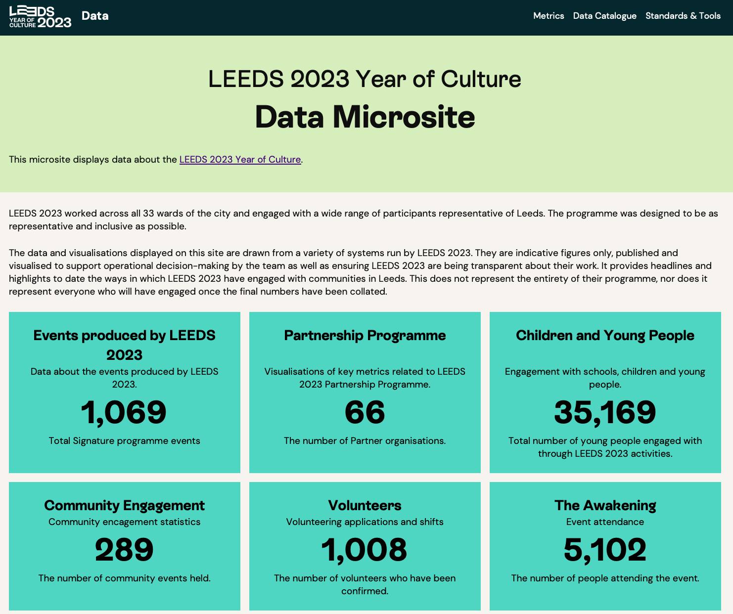The height and width of the screenshot is (614, 733).
Task: Click the 289 community events figure
Action: pyautogui.click(x=125, y=550)
